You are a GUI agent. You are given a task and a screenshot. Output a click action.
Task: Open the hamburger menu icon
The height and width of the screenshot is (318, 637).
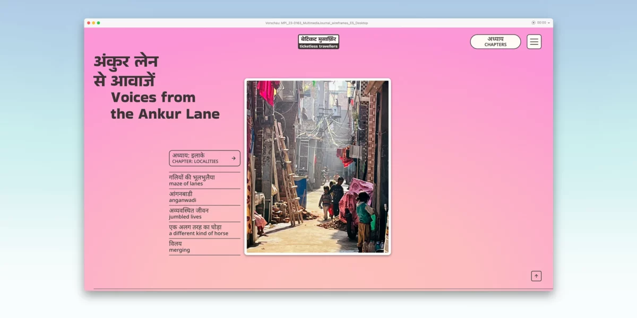[x=534, y=42]
